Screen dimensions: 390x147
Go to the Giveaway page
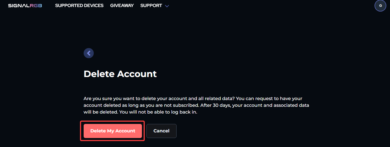[122, 6]
